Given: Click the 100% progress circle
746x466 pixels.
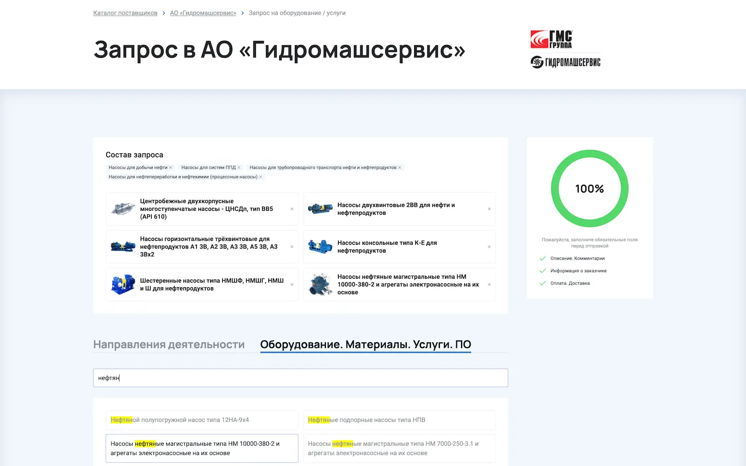Looking at the screenshot, I should click(x=590, y=188).
